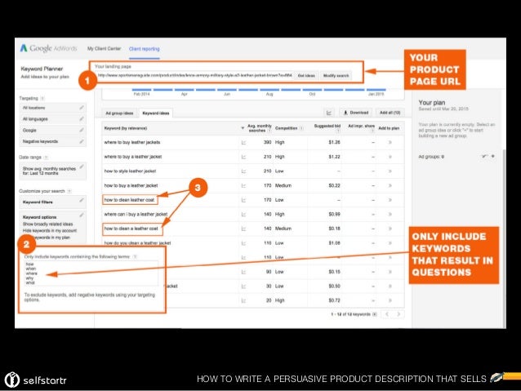Show trend chart for 'how to clean a leather coat'
Screen dimensions: 521x391
click(243, 229)
